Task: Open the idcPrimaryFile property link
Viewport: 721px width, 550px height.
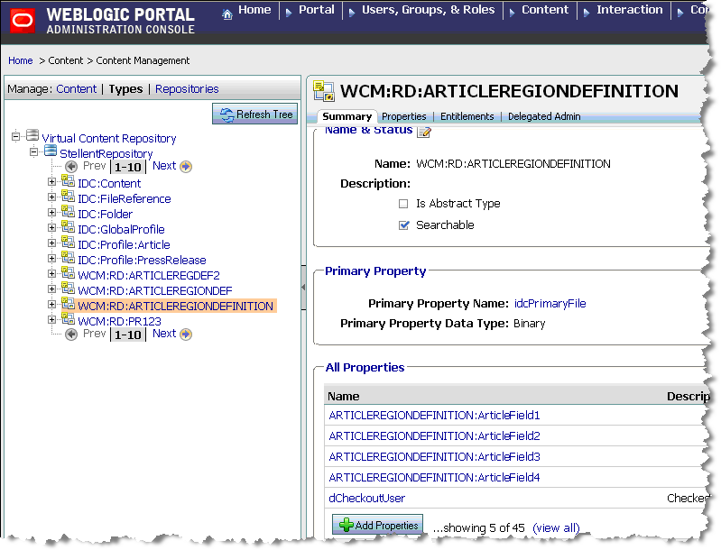Action: 550,304
